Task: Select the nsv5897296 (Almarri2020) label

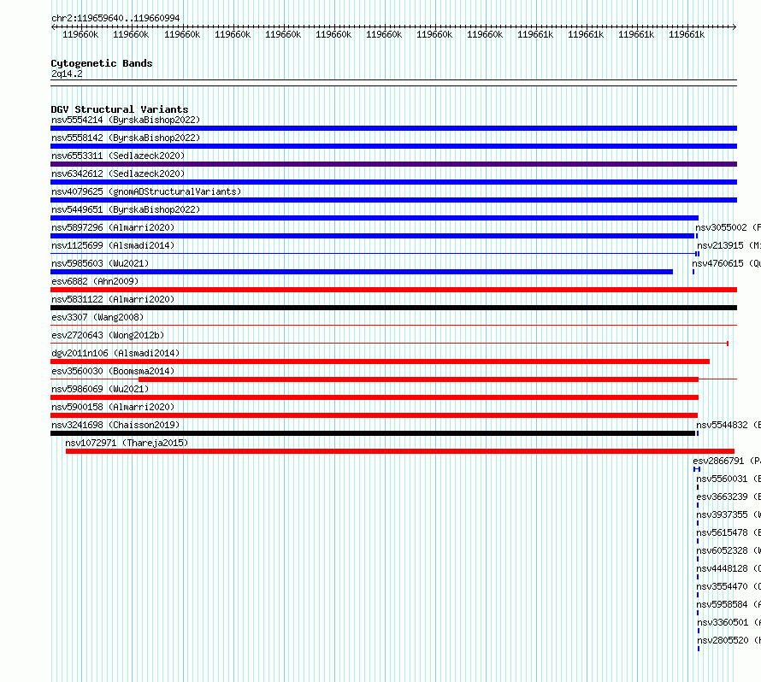Action: pyautogui.click(x=113, y=227)
